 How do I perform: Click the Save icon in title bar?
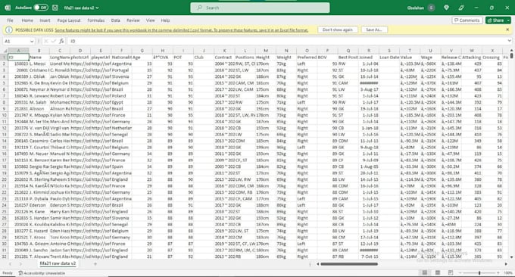(55, 8)
